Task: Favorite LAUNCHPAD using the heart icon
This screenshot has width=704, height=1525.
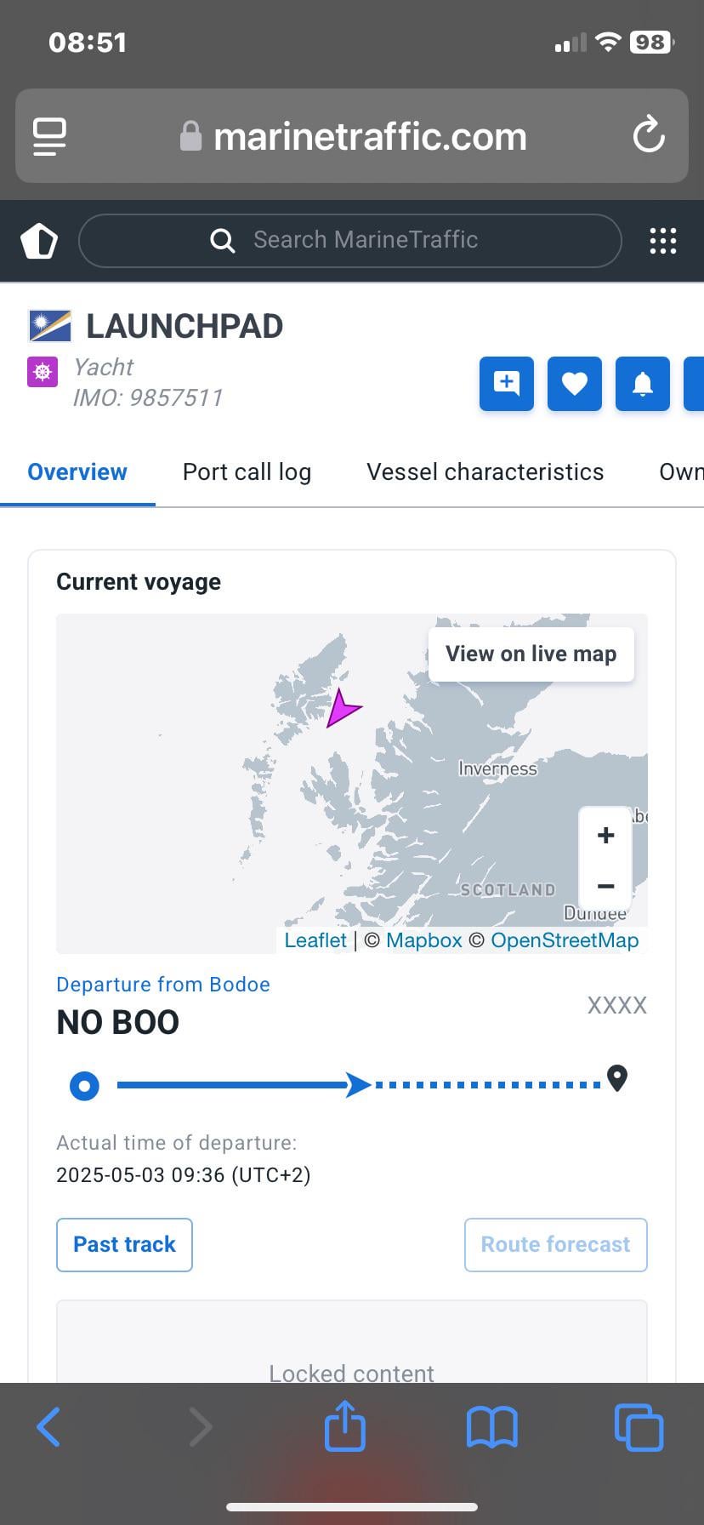Action: click(575, 384)
